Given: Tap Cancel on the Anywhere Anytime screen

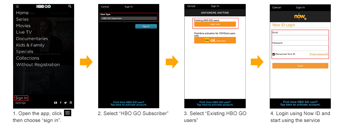Looking at the screenshot, I should click(x=191, y=6).
